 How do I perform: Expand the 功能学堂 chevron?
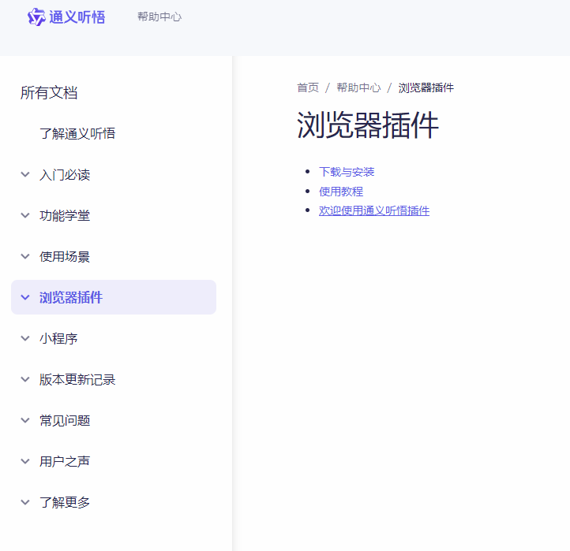pyautogui.click(x=25, y=216)
